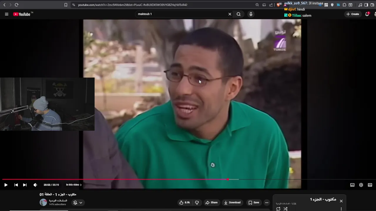
Task: Open channel notification preferences dropdown
Action: coord(78,203)
